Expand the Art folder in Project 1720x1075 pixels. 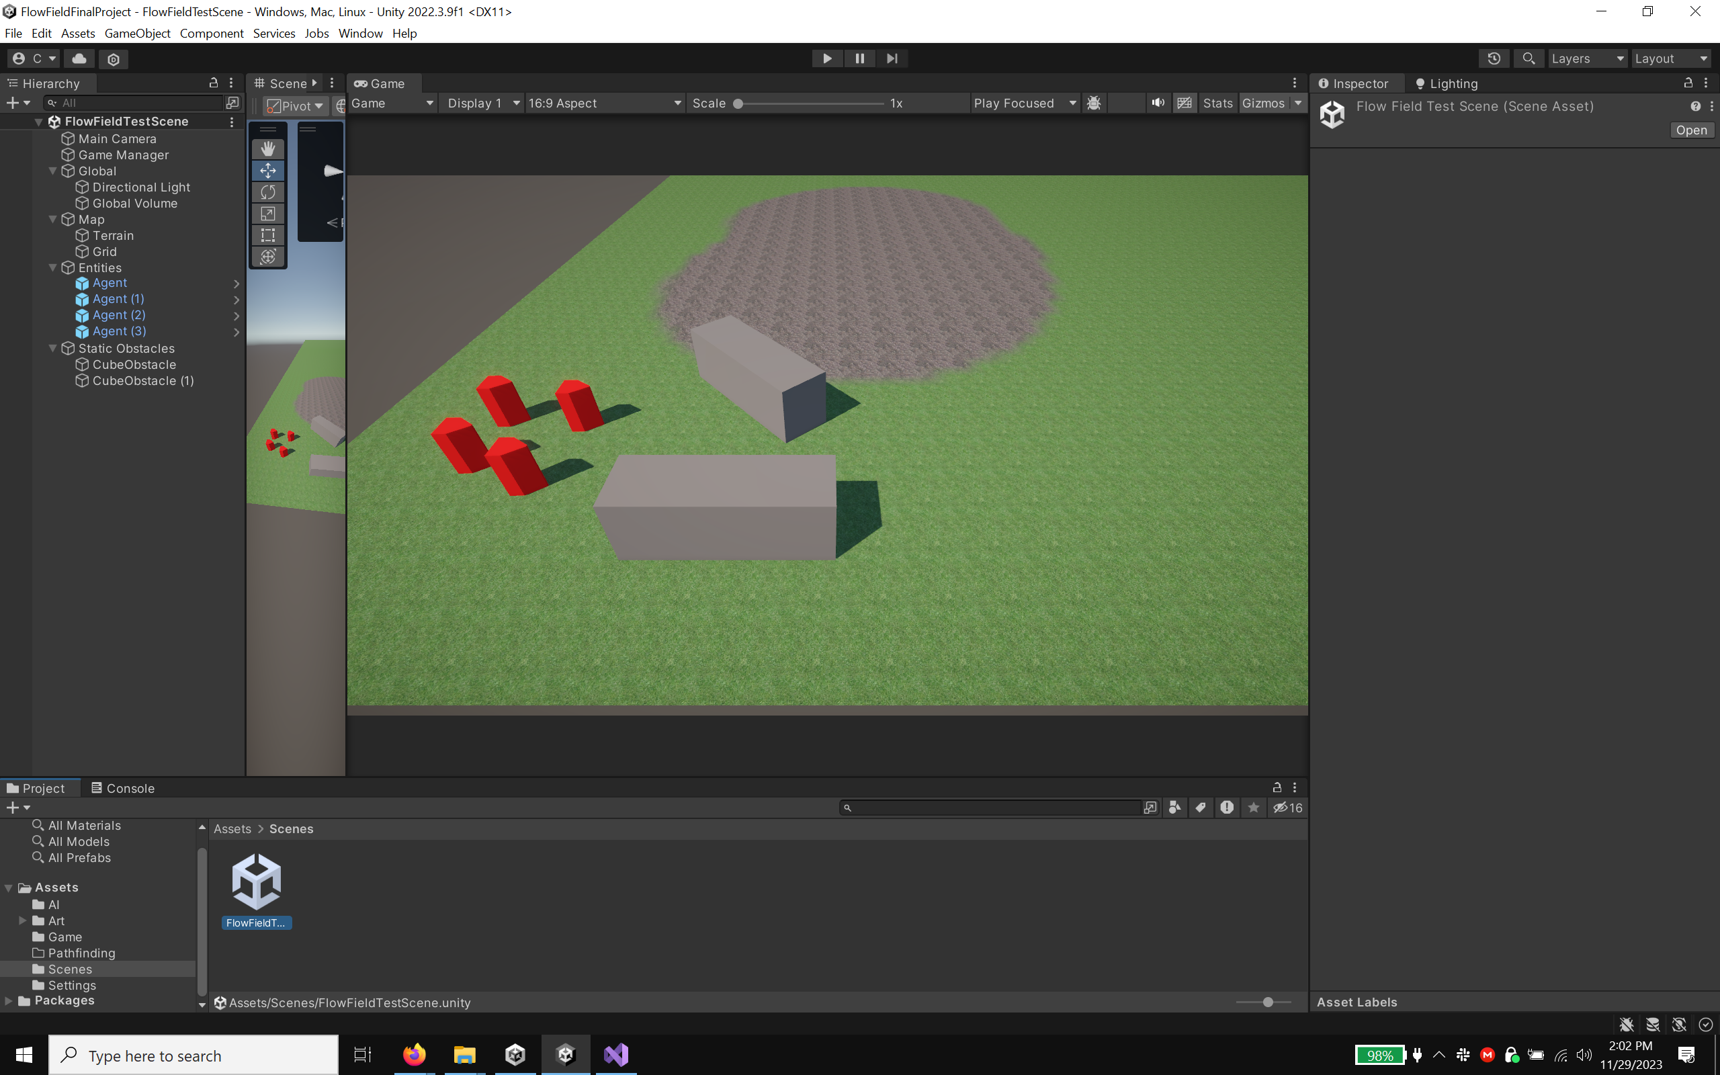pos(23,920)
